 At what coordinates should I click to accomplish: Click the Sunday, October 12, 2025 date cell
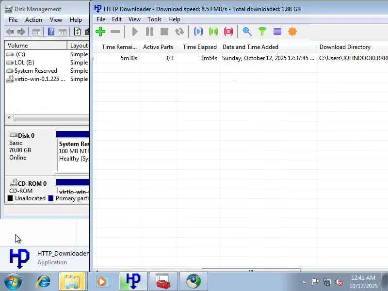[x=268, y=58]
